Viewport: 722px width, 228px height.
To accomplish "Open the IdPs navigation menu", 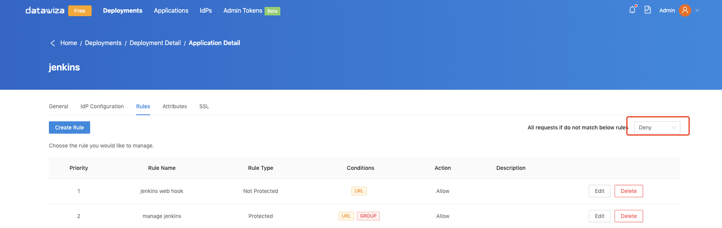I will pyautogui.click(x=206, y=11).
